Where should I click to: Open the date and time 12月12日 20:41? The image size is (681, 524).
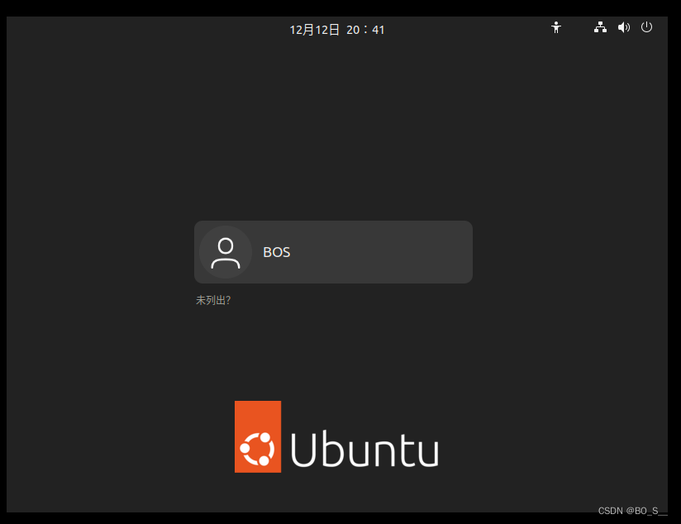click(337, 30)
